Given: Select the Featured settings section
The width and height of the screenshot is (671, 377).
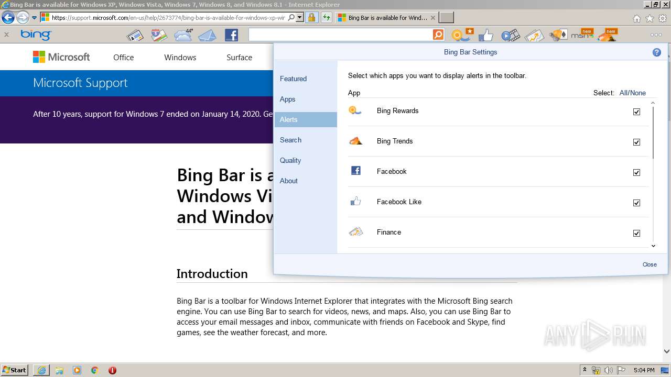Looking at the screenshot, I should click(x=306, y=79).
